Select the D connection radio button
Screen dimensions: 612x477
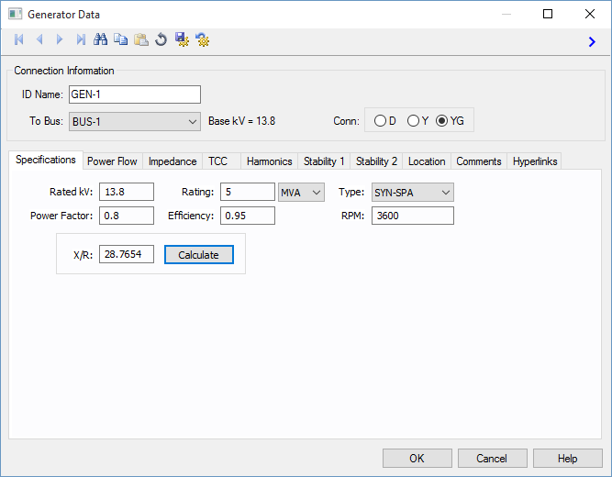pos(380,121)
